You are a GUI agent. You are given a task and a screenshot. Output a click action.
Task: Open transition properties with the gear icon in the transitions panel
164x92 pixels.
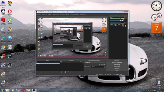tap(104, 64)
